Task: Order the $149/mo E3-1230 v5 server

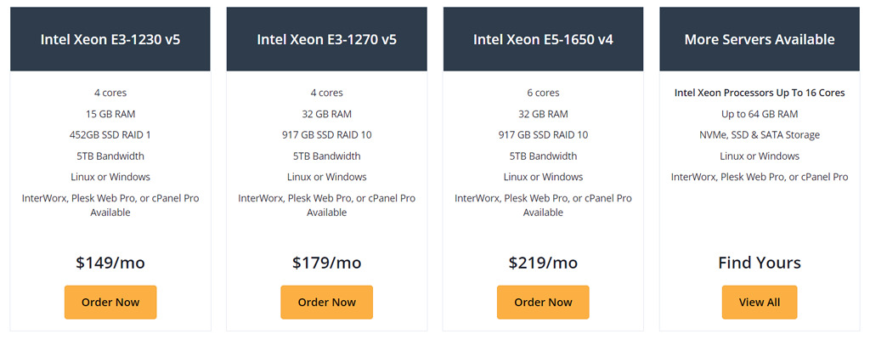Action: (x=110, y=303)
